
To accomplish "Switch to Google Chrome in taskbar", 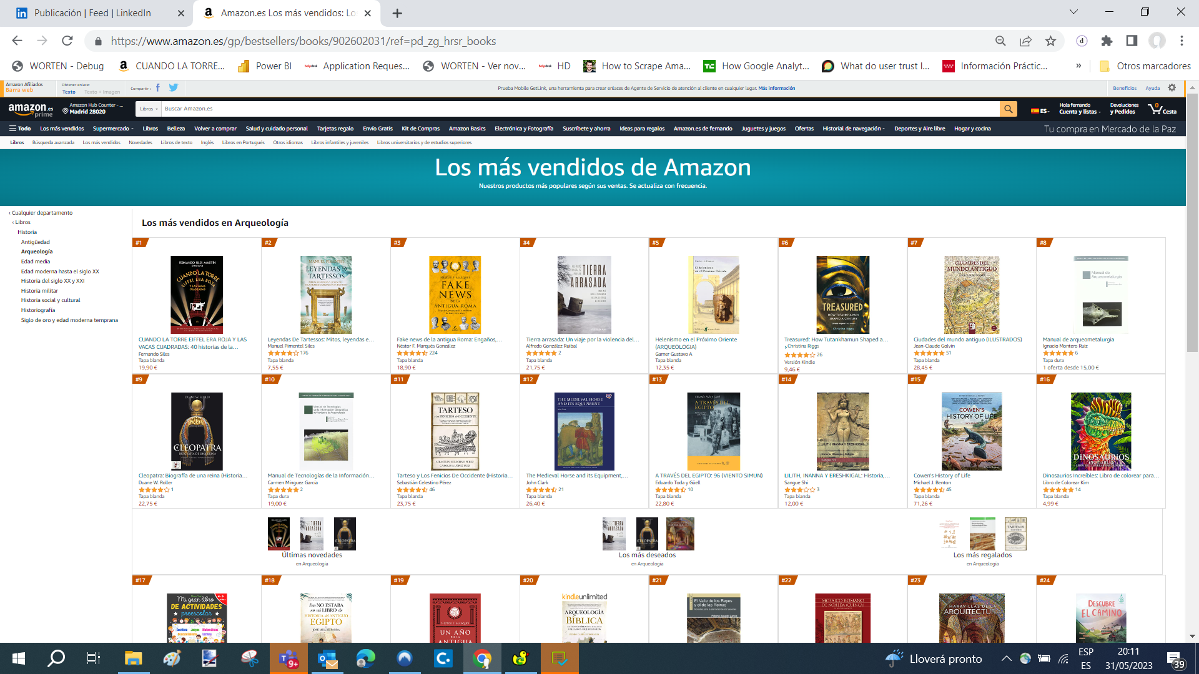I will coord(482,658).
